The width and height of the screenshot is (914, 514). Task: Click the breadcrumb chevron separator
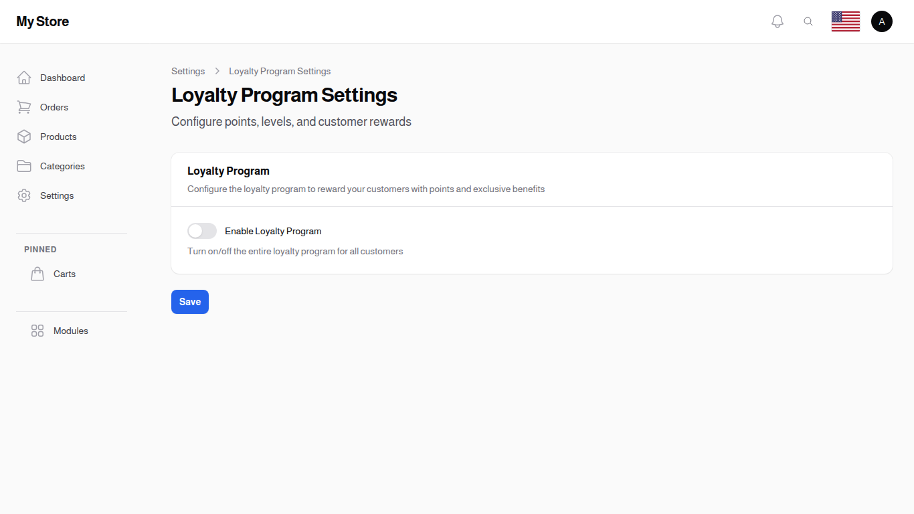coord(217,71)
